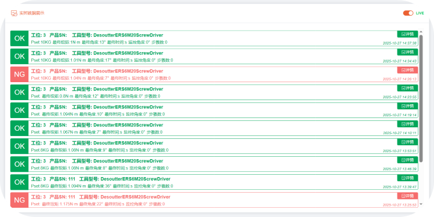Click timestamp 2025-10-27 14:23:55

(x=400, y=97)
